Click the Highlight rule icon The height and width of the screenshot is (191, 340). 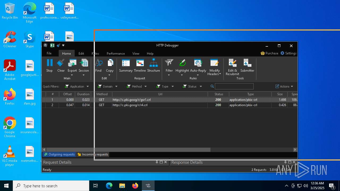182,63
